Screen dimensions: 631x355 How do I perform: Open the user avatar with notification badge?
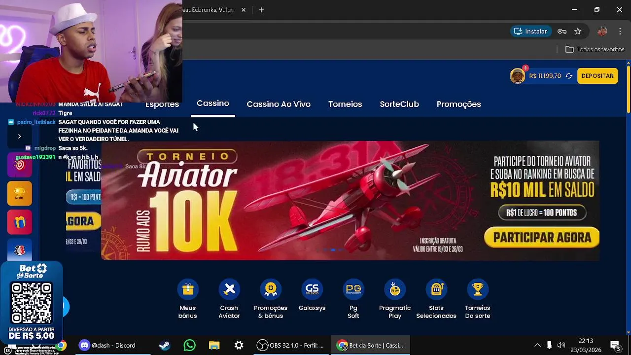point(518,75)
